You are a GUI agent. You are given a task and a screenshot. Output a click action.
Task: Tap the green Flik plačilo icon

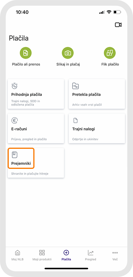[110, 53]
